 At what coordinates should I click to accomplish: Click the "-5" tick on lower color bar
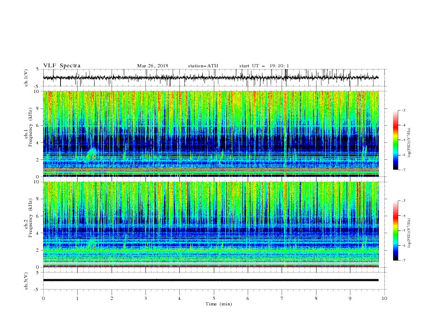pyautogui.click(x=403, y=230)
